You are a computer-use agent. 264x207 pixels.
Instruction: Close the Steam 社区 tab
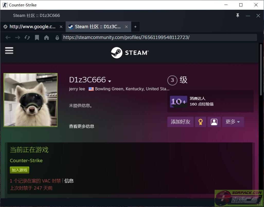click(126, 27)
